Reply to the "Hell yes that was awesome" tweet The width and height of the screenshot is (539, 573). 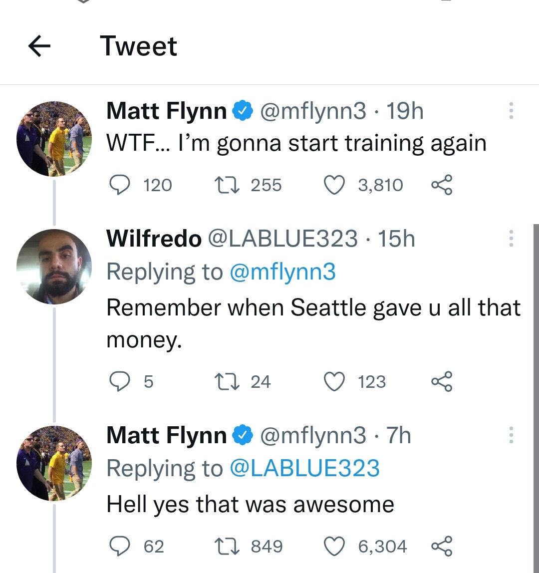point(120,546)
